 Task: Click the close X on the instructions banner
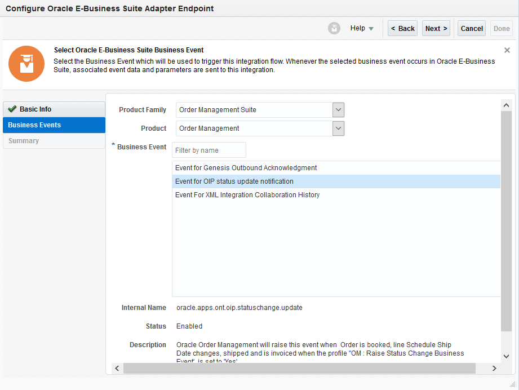click(507, 50)
